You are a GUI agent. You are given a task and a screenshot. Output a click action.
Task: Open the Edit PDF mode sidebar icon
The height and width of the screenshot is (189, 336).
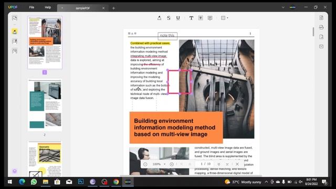(15, 41)
